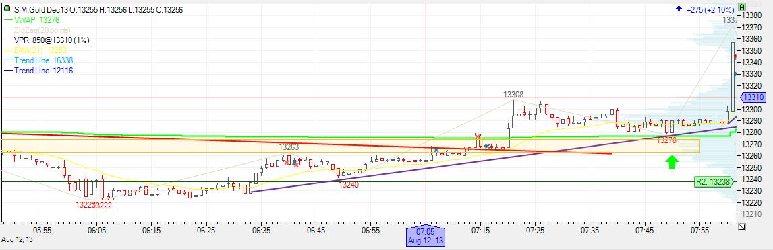
Task: Click the 07:05 Aug 12 crosshair time label
Action: tap(426, 237)
